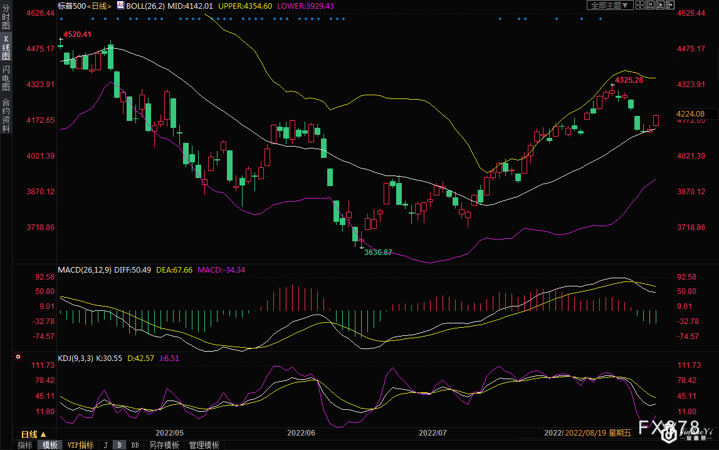The width and height of the screenshot is (719, 450).
Task: Click the range statistics measuring icon
Action: (650, 5)
